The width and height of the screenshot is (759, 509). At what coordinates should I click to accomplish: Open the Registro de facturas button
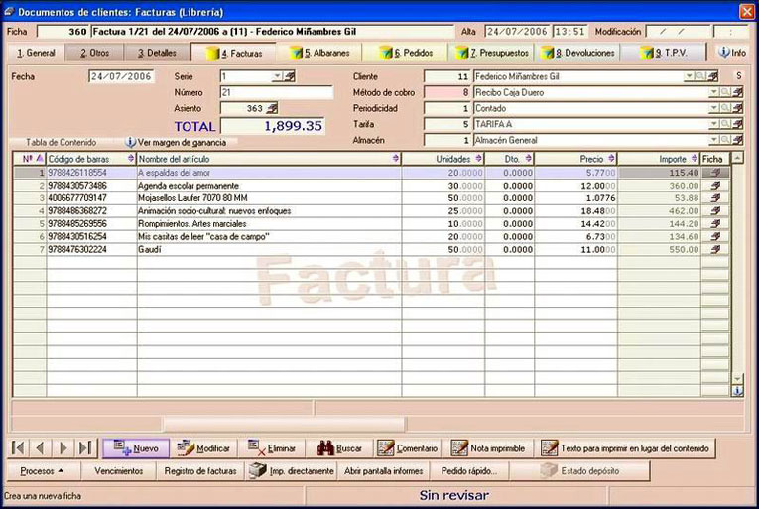point(200,470)
